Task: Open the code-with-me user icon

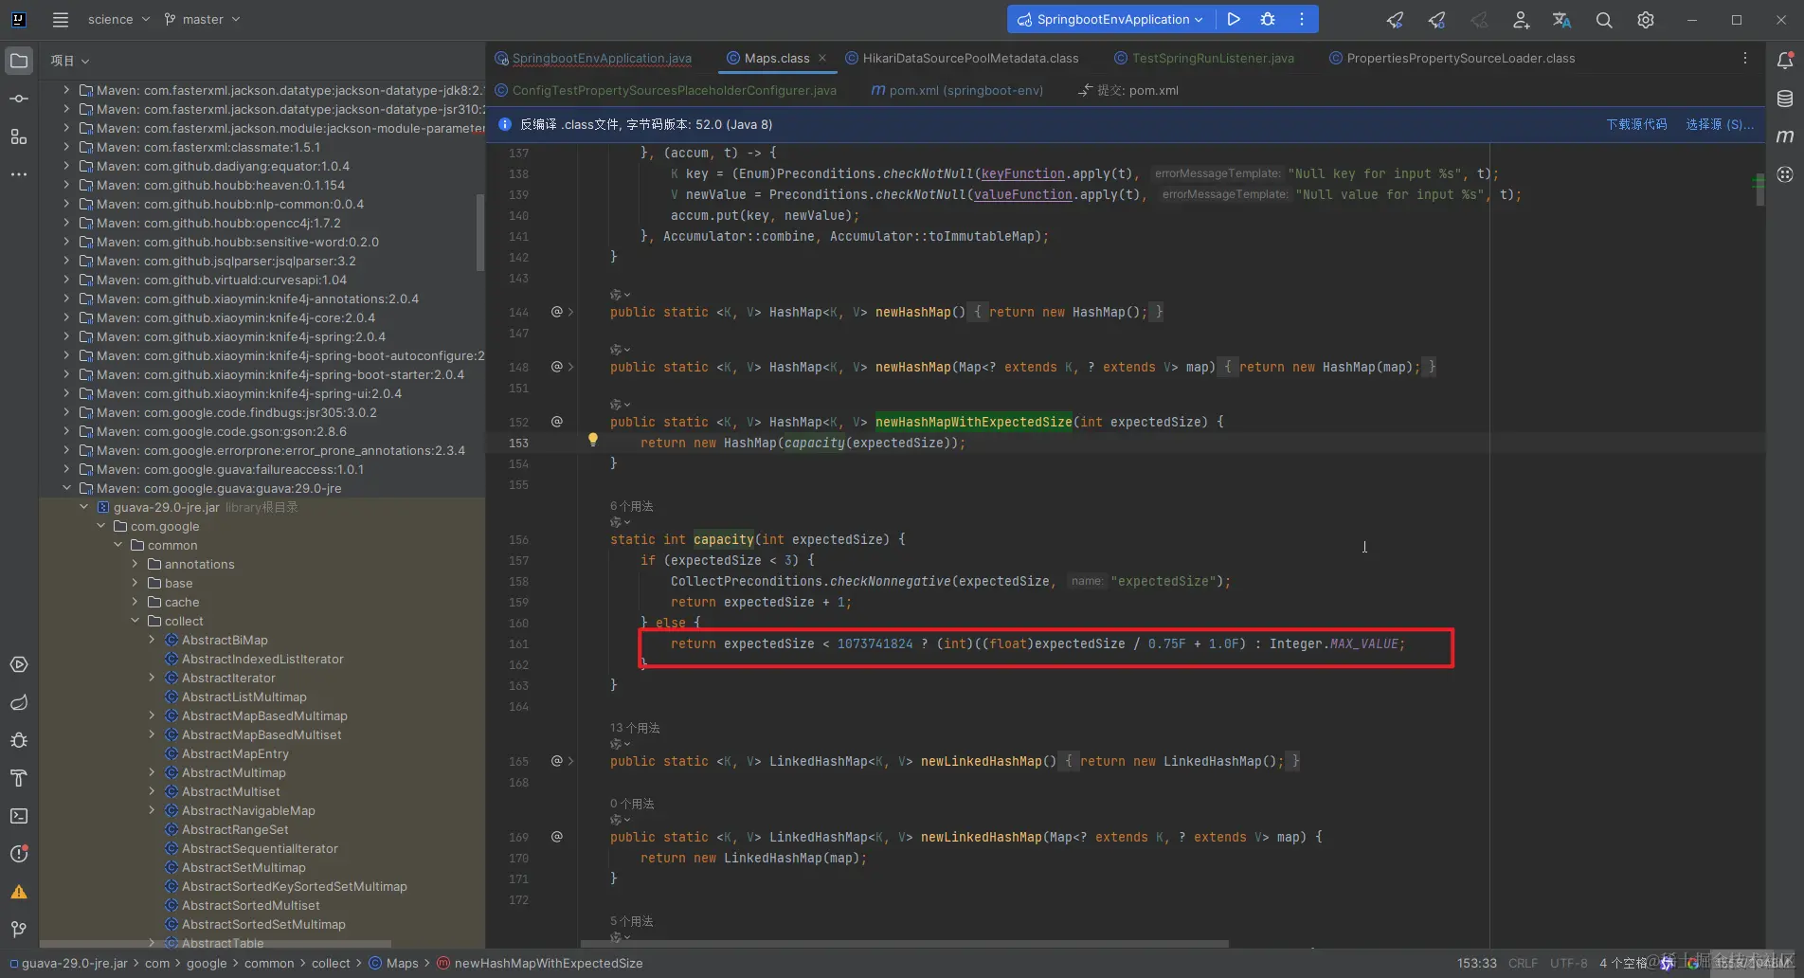Action: [x=1521, y=19]
